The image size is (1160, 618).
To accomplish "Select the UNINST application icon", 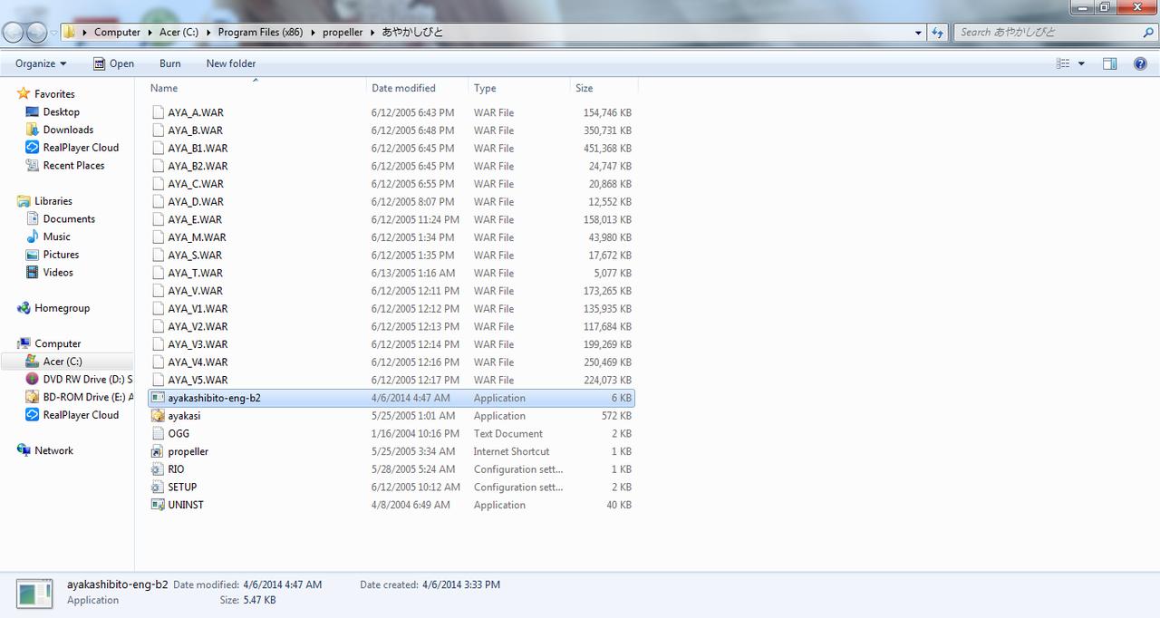I will point(158,505).
